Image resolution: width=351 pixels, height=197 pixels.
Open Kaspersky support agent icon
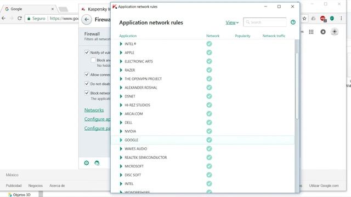97,163
